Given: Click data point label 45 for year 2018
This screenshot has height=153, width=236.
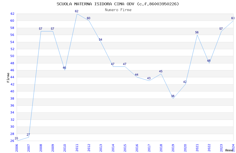Looking at the screenshot, I should (x=161, y=71).
